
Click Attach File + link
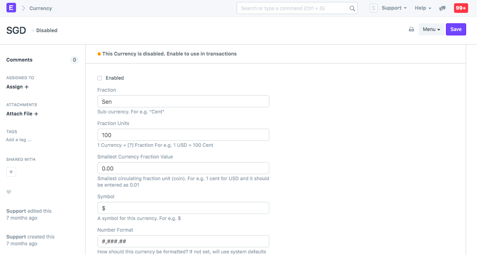click(22, 114)
